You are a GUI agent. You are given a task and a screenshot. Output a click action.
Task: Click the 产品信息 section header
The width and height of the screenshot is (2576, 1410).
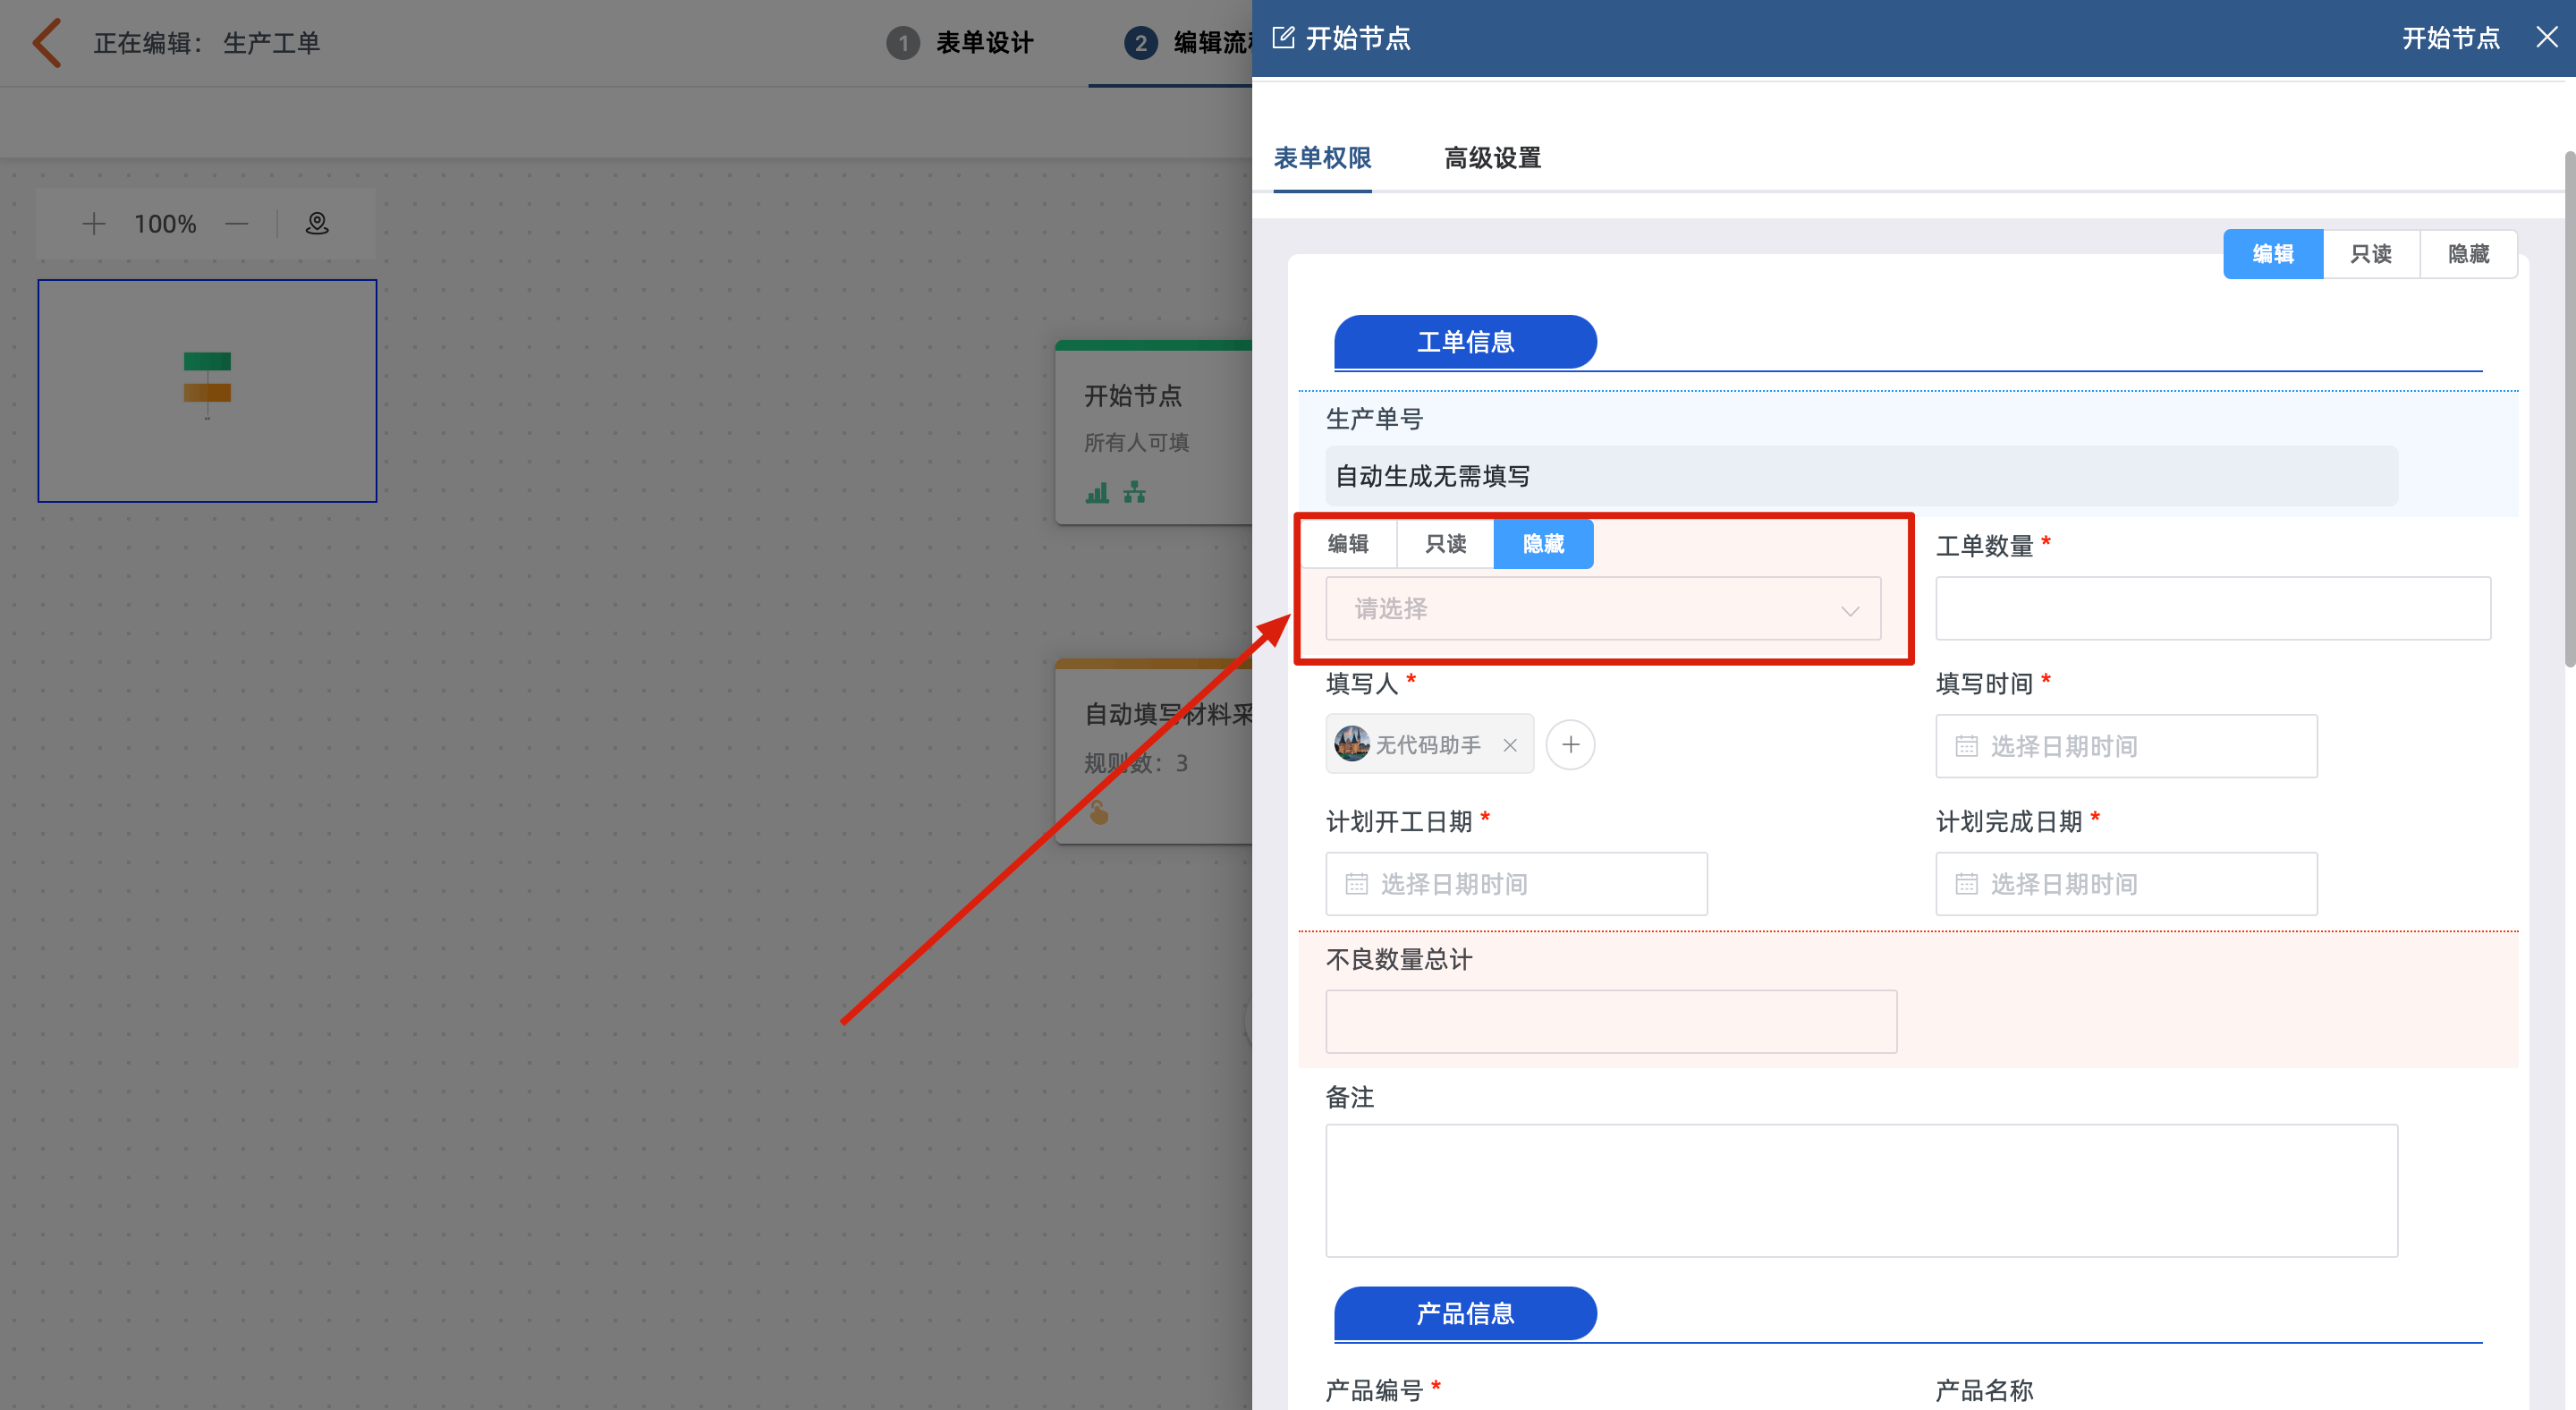tap(1465, 1313)
